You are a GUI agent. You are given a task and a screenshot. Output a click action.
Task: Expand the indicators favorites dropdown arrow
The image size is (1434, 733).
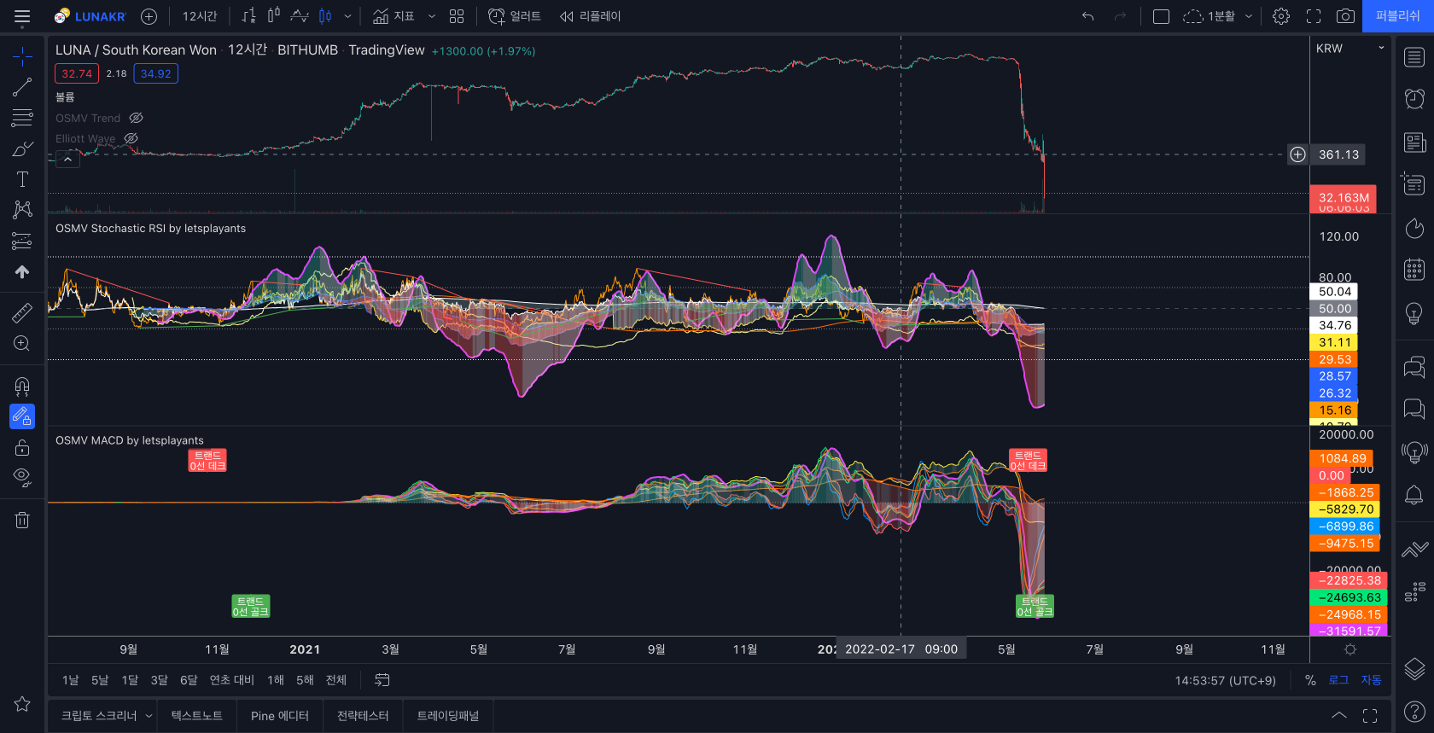pos(431,16)
